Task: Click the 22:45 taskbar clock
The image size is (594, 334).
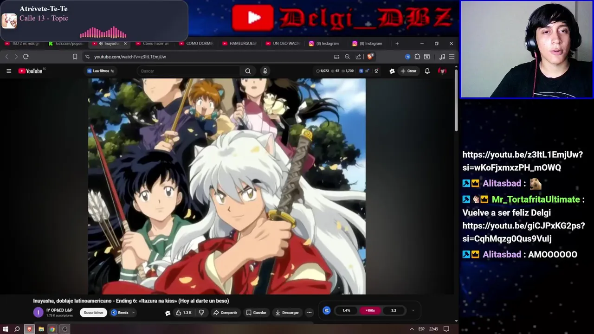Action: 433,329
